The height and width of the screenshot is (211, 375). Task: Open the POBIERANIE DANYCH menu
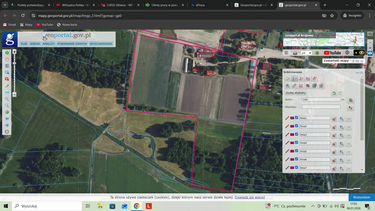tap(72, 44)
